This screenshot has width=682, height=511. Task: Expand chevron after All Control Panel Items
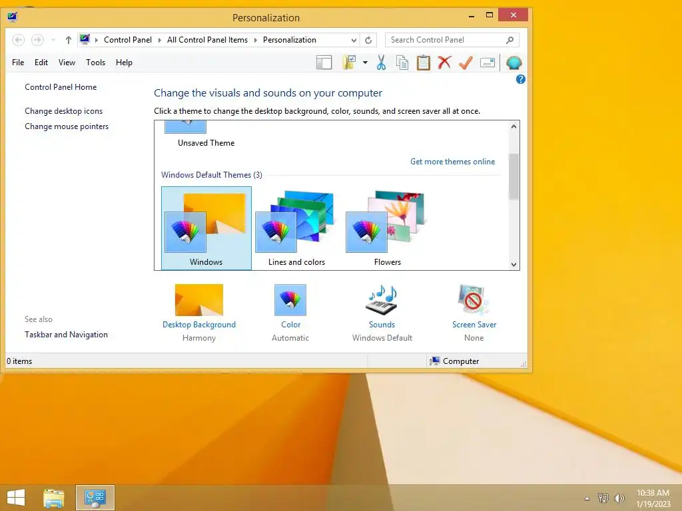point(255,40)
